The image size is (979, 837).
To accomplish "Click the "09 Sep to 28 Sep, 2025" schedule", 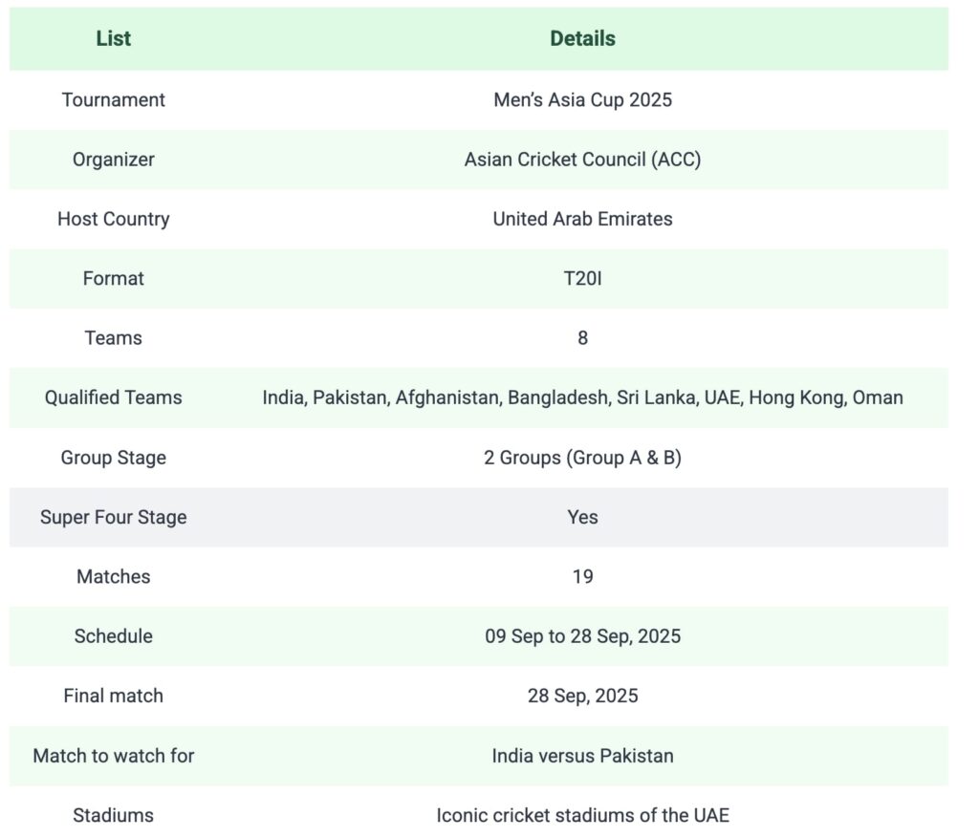I will point(582,636).
